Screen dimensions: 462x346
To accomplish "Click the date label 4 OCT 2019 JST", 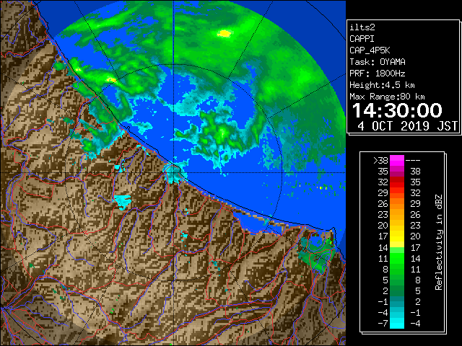I will coord(407,126).
